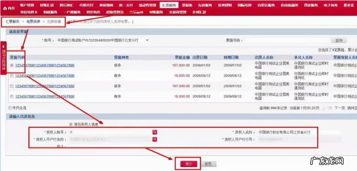Tick the checkbox of the fourth bill row
This screenshot has width=357, height=171.
(x=12, y=96)
